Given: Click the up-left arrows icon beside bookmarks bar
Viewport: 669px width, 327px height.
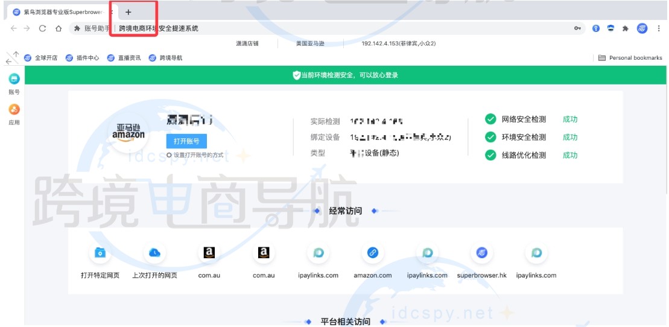Looking at the screenshot, I should pyautogui.click(x=13, y=58).
